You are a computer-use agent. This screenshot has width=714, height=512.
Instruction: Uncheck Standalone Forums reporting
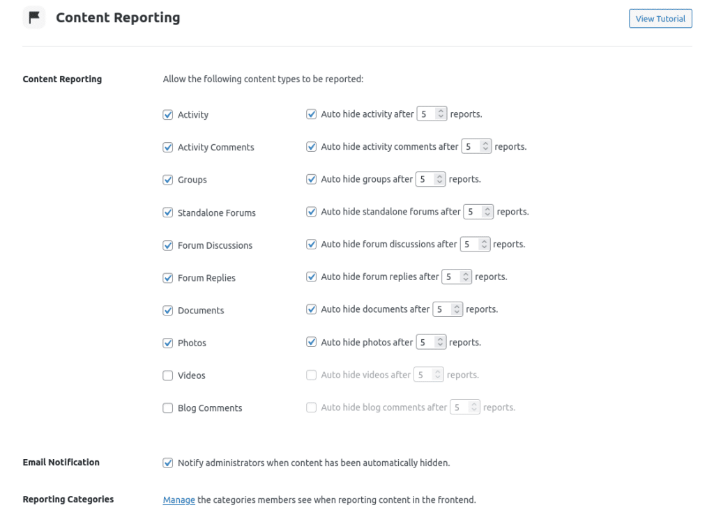pyautogui.click(x=167, y=212)
